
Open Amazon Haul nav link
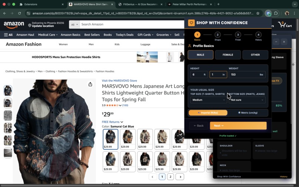coord(25,35)
